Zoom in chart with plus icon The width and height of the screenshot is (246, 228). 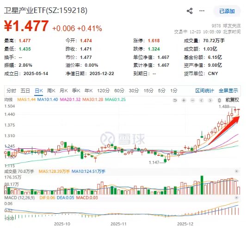pyautogui.click(x=184, y=100)
